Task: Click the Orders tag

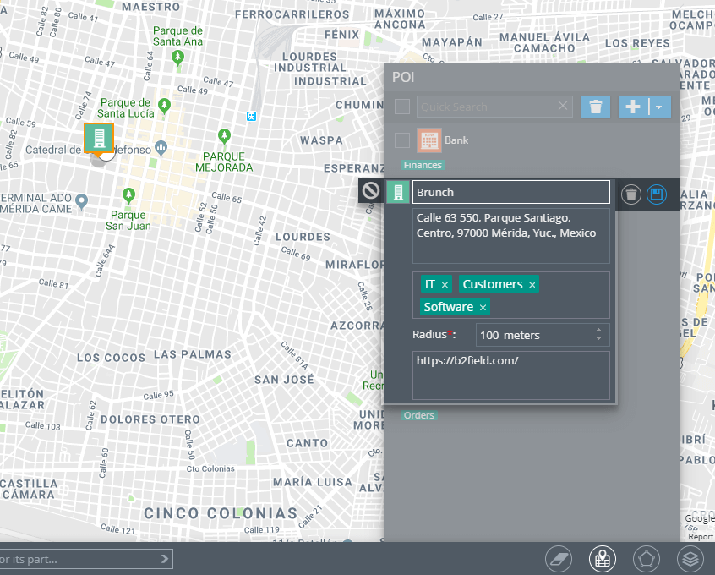Action: click(x=419, y=415)
